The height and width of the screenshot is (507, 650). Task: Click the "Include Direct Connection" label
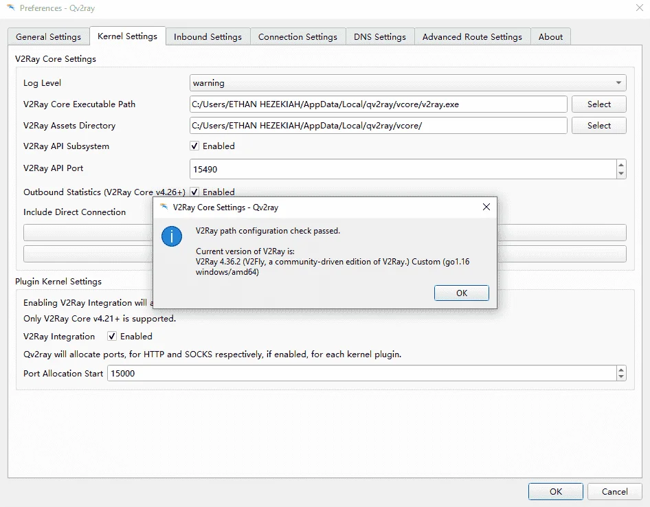coord(74,212)
